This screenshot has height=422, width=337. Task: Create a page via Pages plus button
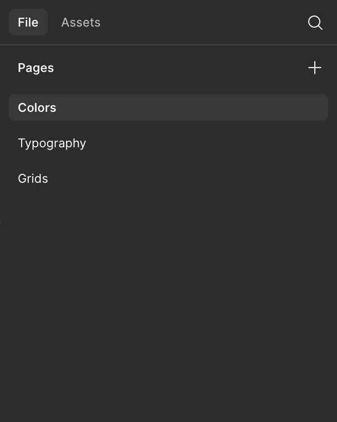(314, 68)
